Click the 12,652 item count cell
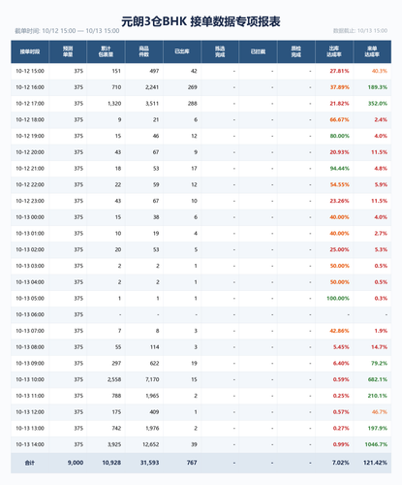Screen dimensions: 402x485 [151, 444]
